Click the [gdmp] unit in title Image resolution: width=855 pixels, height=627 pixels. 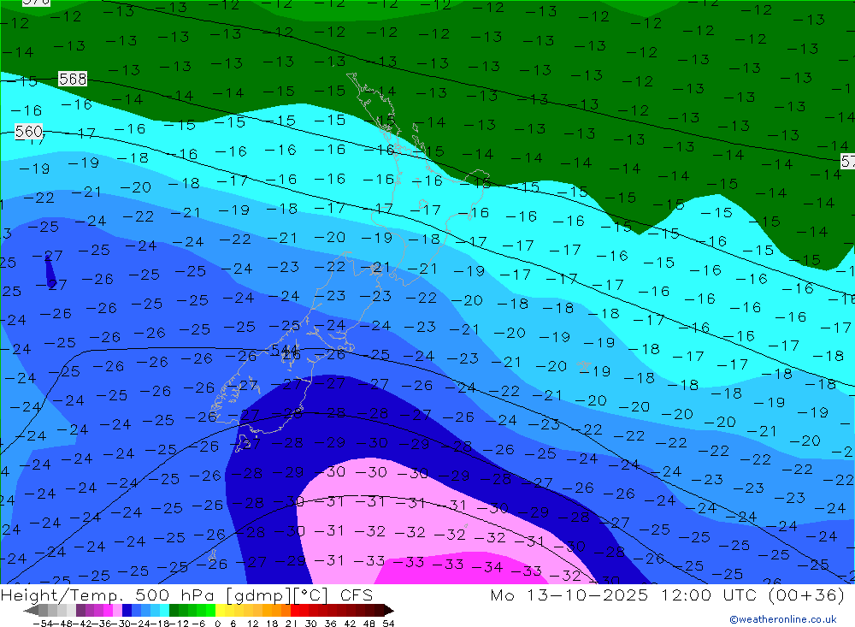(x=259, y=594)
